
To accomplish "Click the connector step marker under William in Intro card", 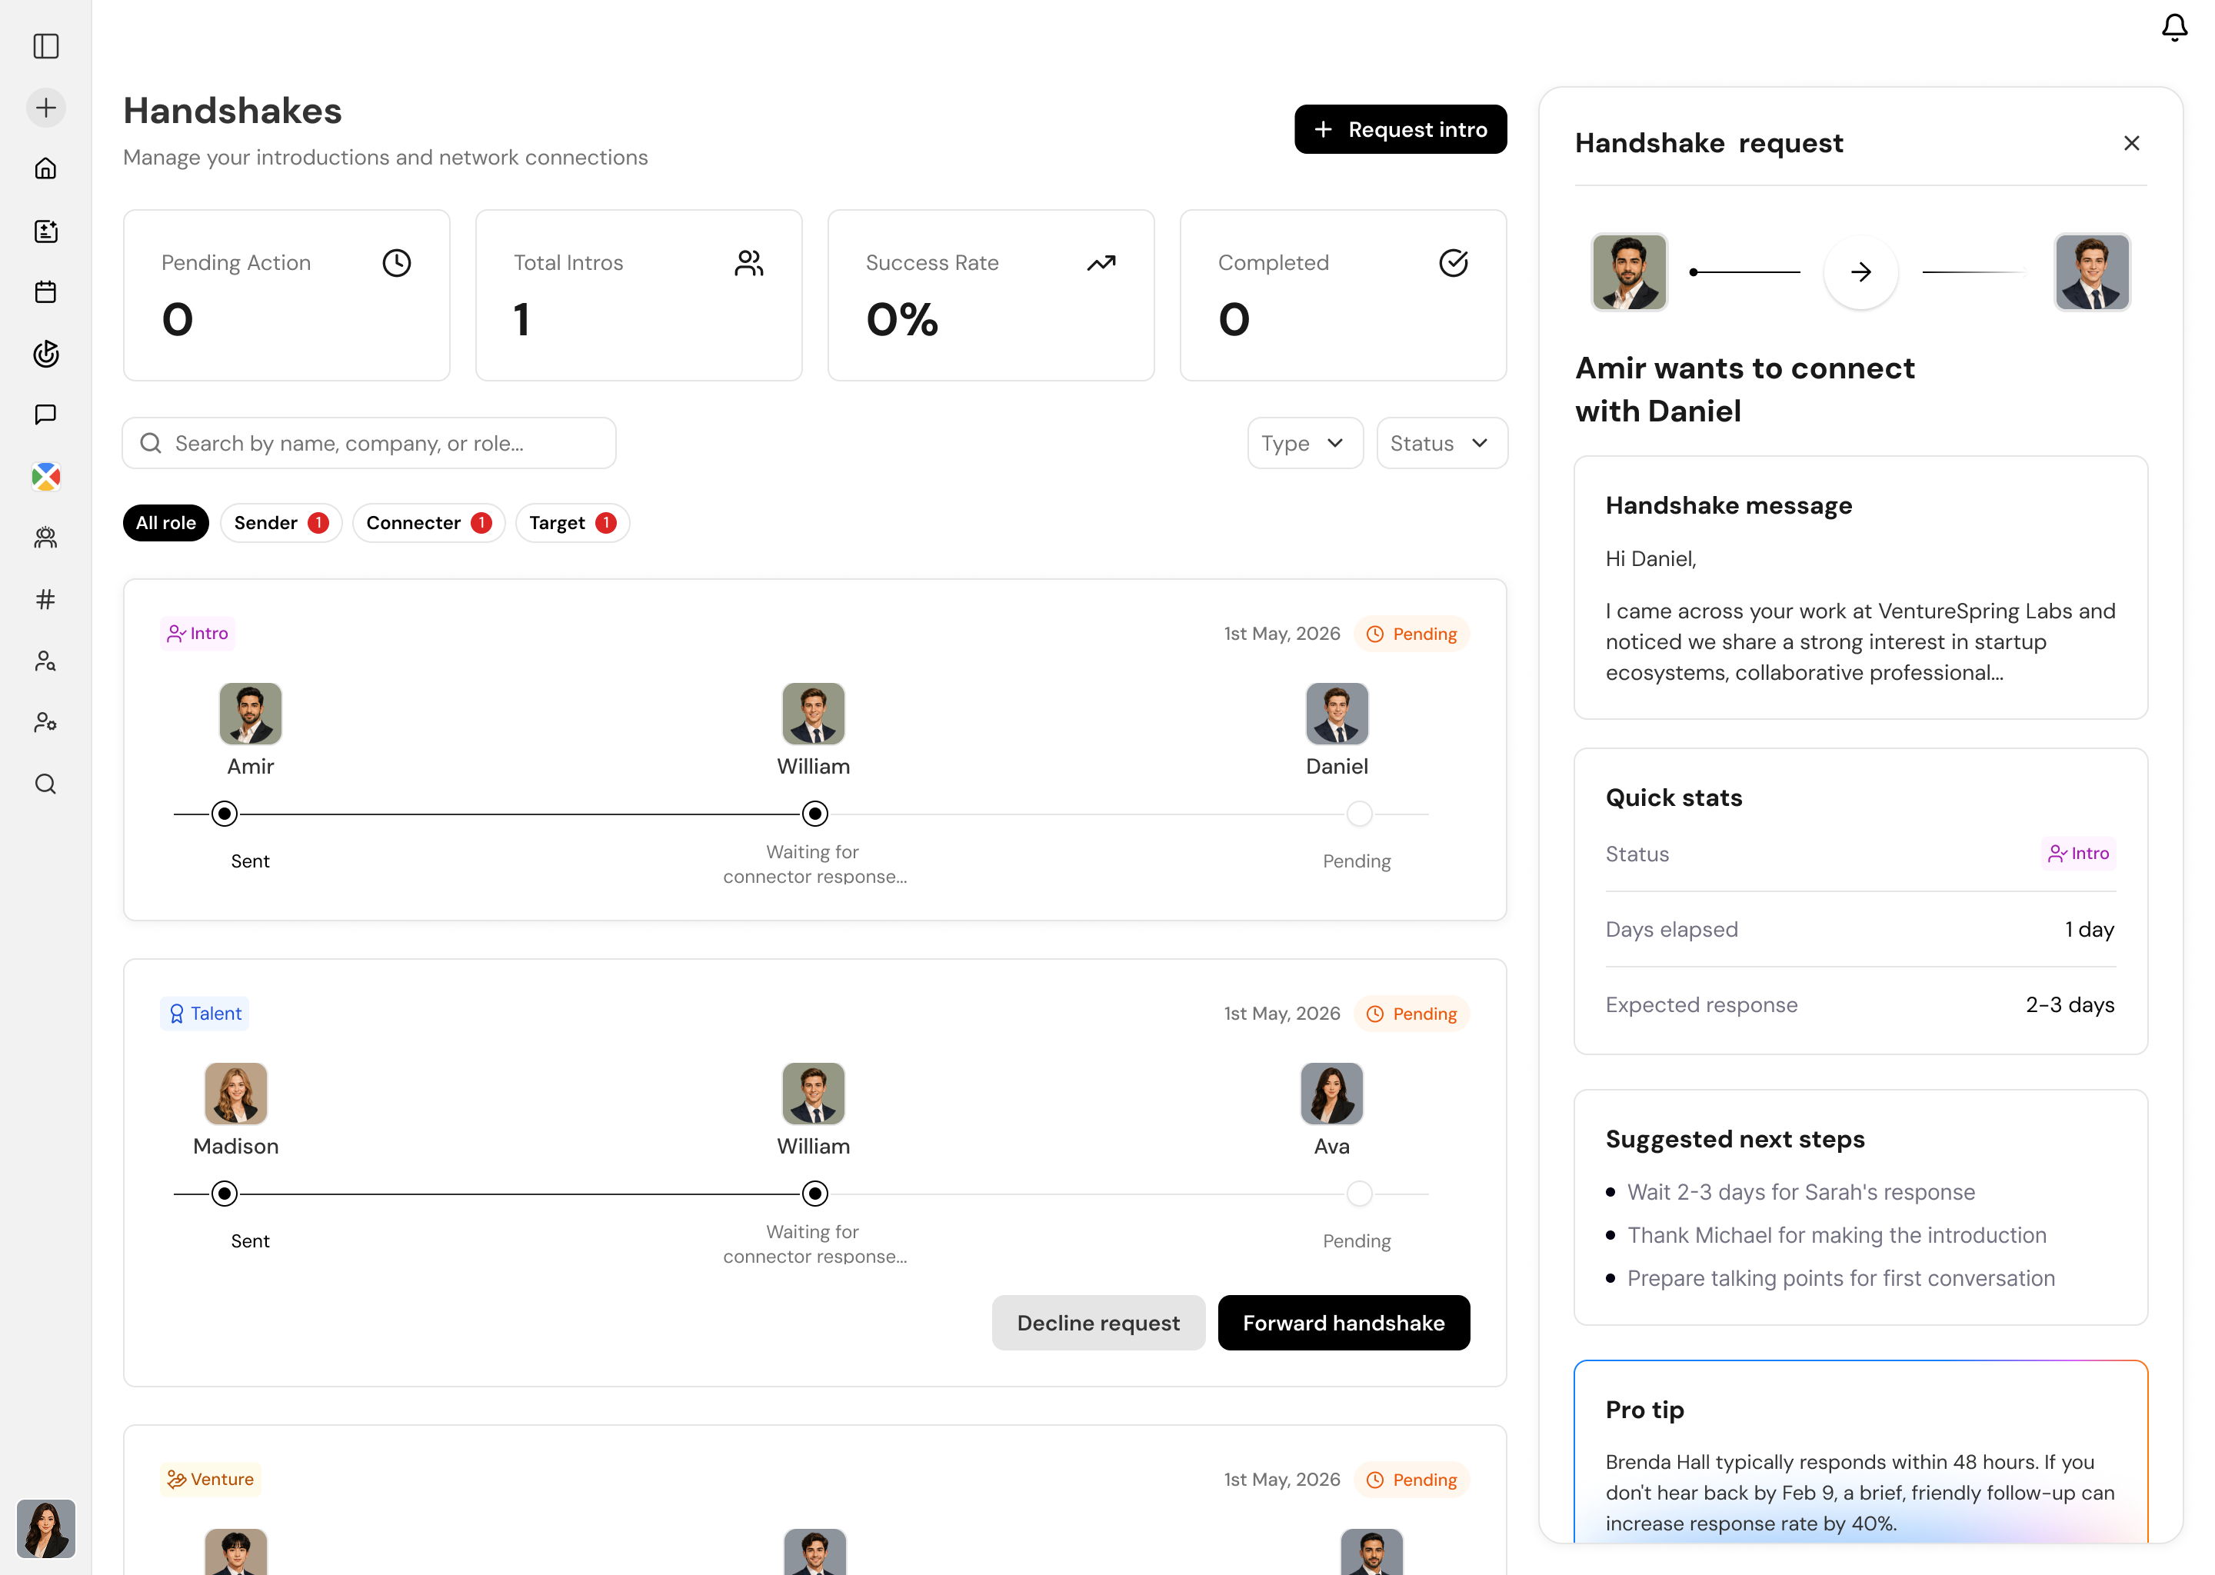I will pos(814,814).
